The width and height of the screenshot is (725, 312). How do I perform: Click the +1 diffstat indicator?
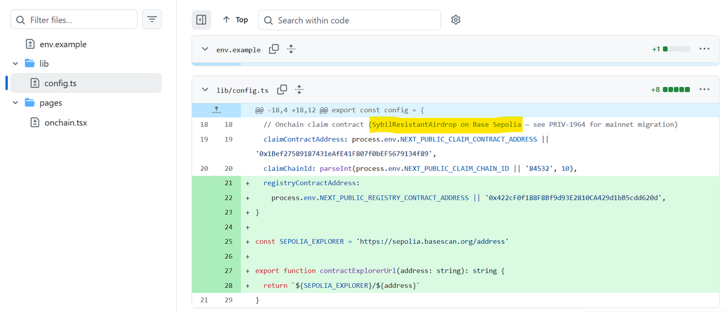pyautogui.click(x=671, y=49)
